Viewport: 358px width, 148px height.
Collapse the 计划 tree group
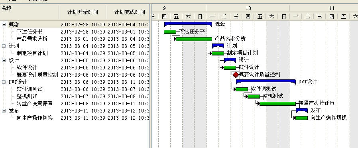[x=4, y=46]
